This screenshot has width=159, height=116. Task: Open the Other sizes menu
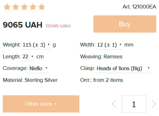(41, 104)
